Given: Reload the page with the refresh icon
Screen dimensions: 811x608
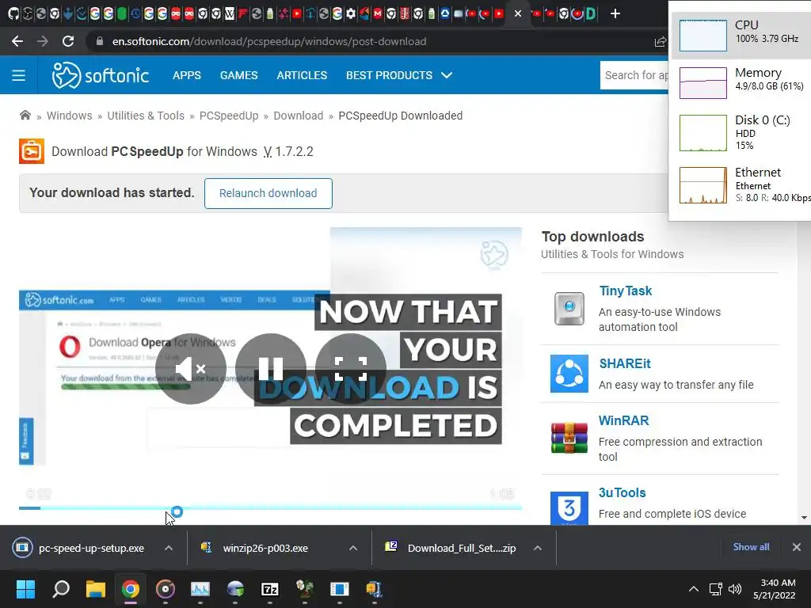Looking at the screenshot, I should pos(68,41).
